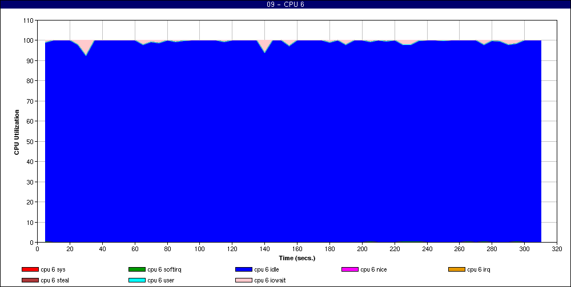Click the blue cpu 6 idle legend swatch
571x287 pixels.
tap(244, 269)
